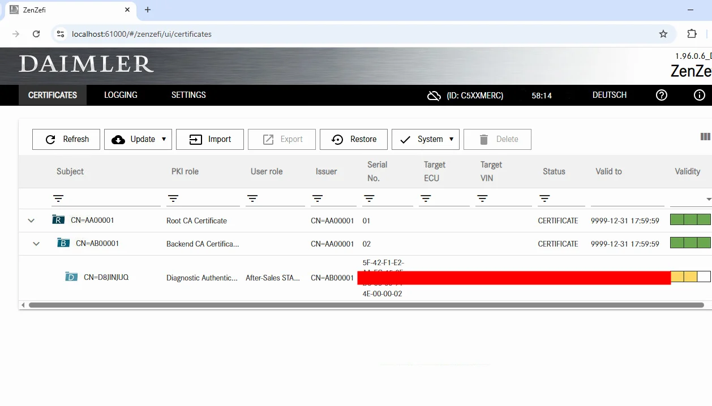Screen dimensions: 712x406
Task: Sort by the Validity column header
Action: click(688, 171)
